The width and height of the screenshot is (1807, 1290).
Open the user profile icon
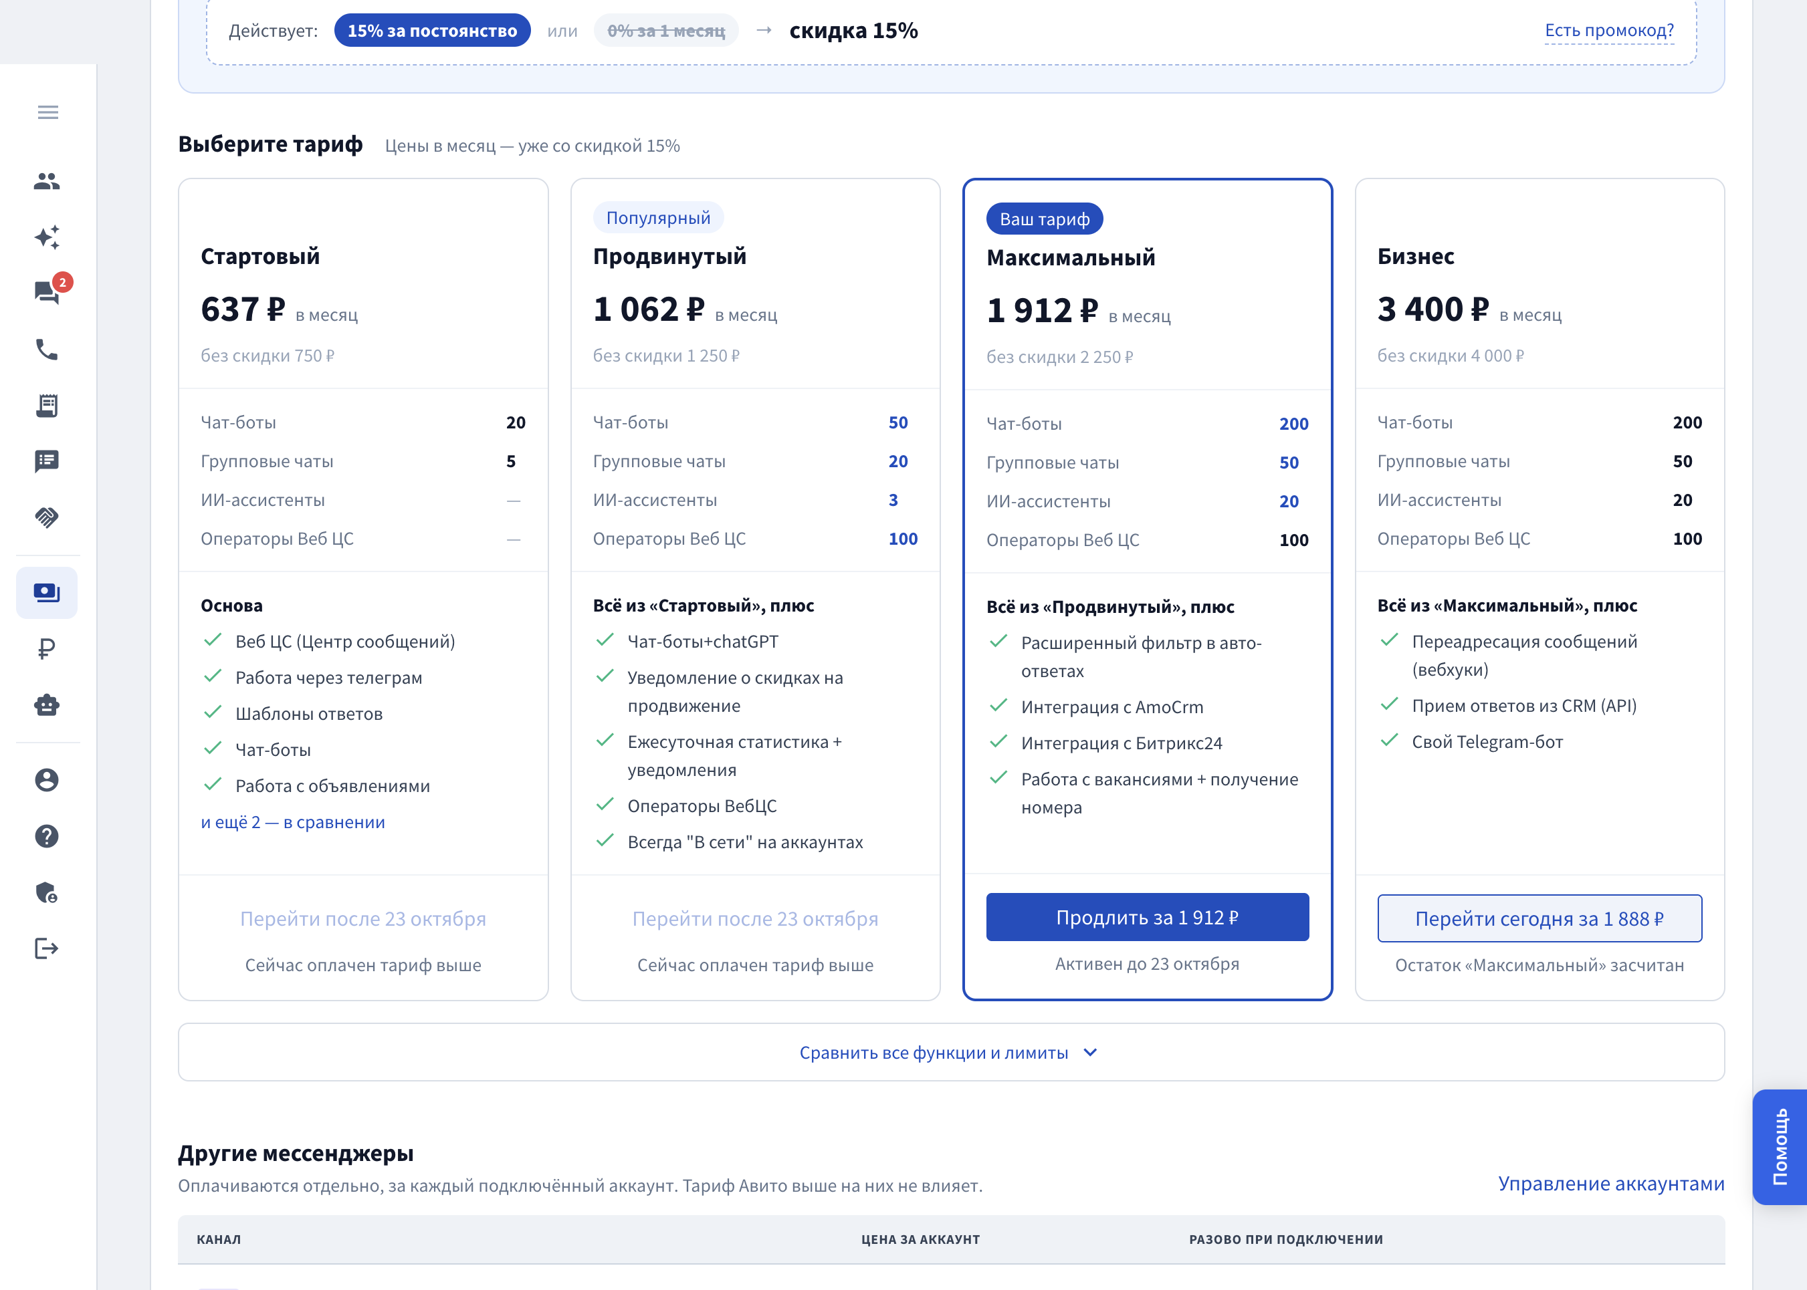[47, 780]
